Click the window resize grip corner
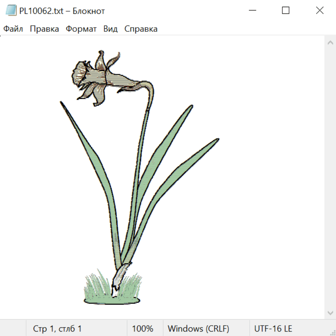336x336 pixels. click(x=333, y=333)
